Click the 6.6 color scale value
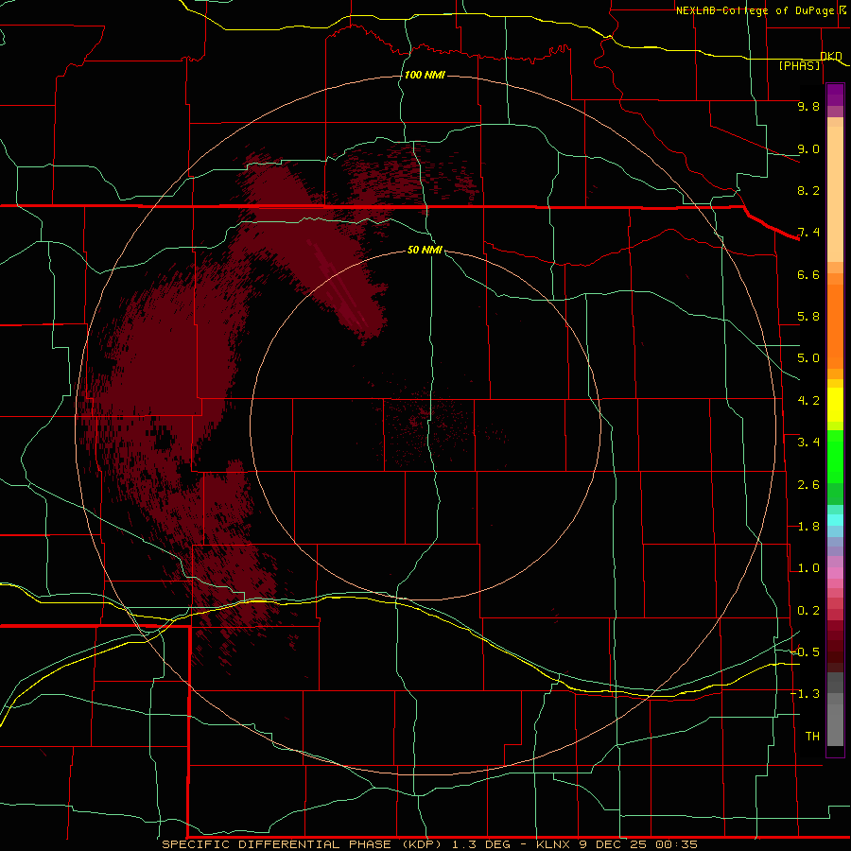Viewport: 851px width, 851px height. pyautogui.click(x=808, y=274)
